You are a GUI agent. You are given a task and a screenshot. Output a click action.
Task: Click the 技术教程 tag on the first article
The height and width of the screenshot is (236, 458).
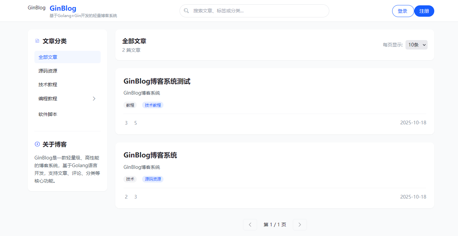point(152,105)
